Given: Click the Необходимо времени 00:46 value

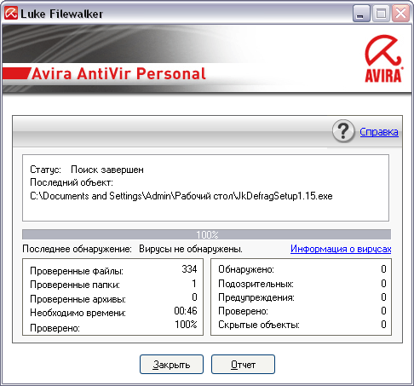Looking at the screenshot, I should (186, 311).
